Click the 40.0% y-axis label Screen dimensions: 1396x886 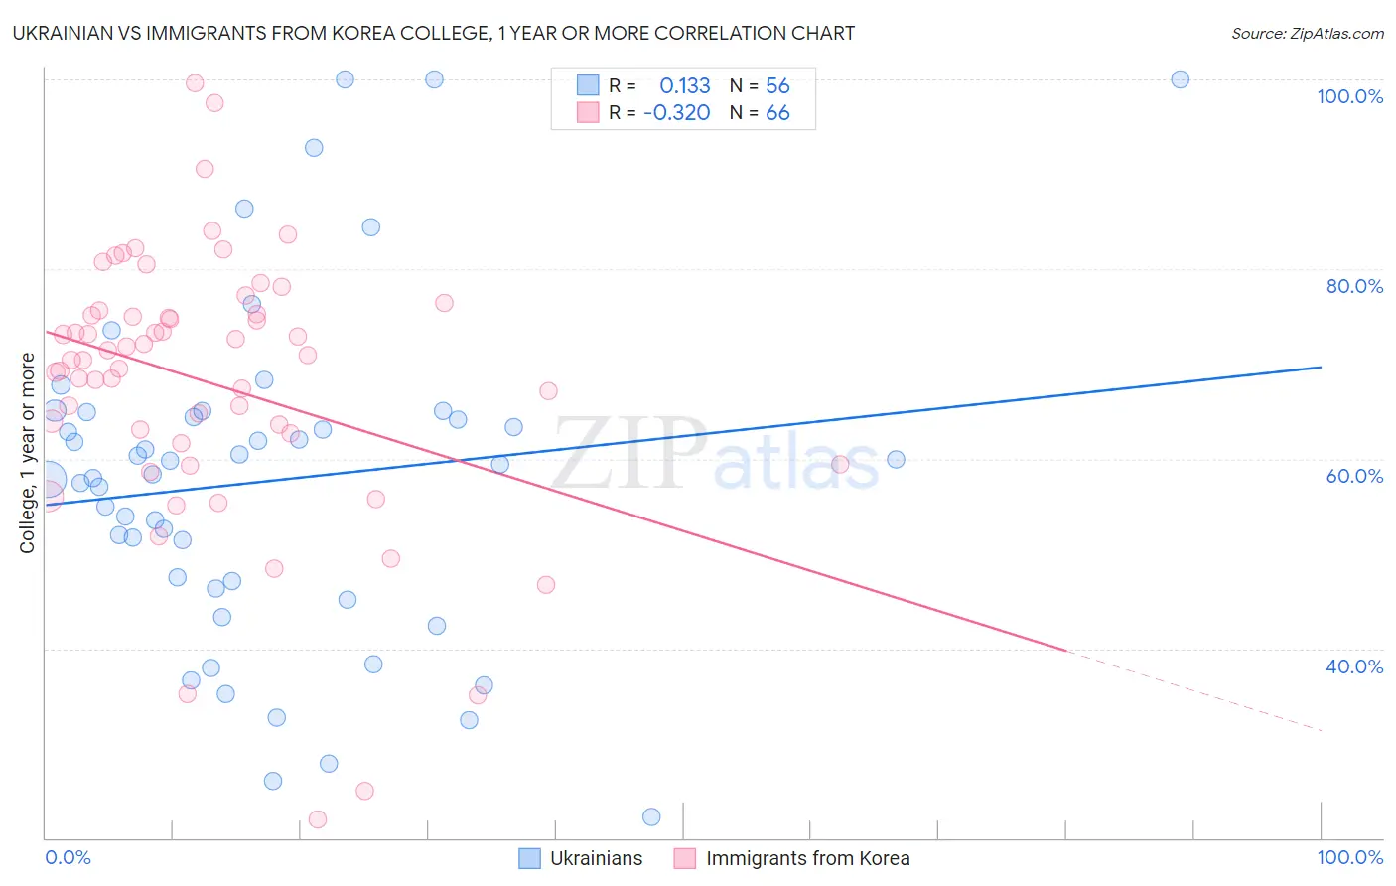[1354, 666]
